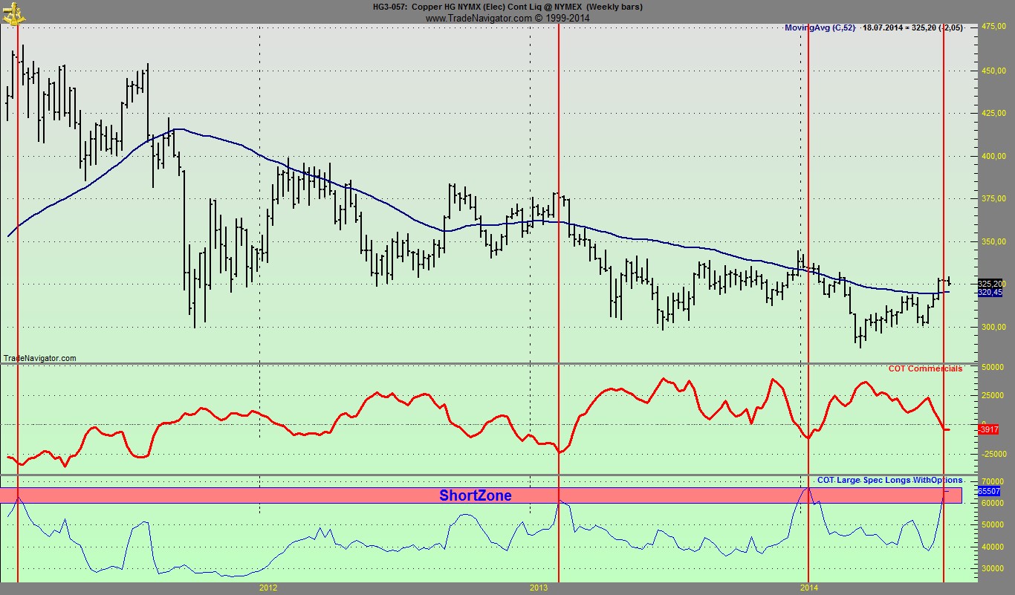Click the 30000 value on Large Spec axis
Viewport: 1015px width, 595px height.
(x=991, y=569)
